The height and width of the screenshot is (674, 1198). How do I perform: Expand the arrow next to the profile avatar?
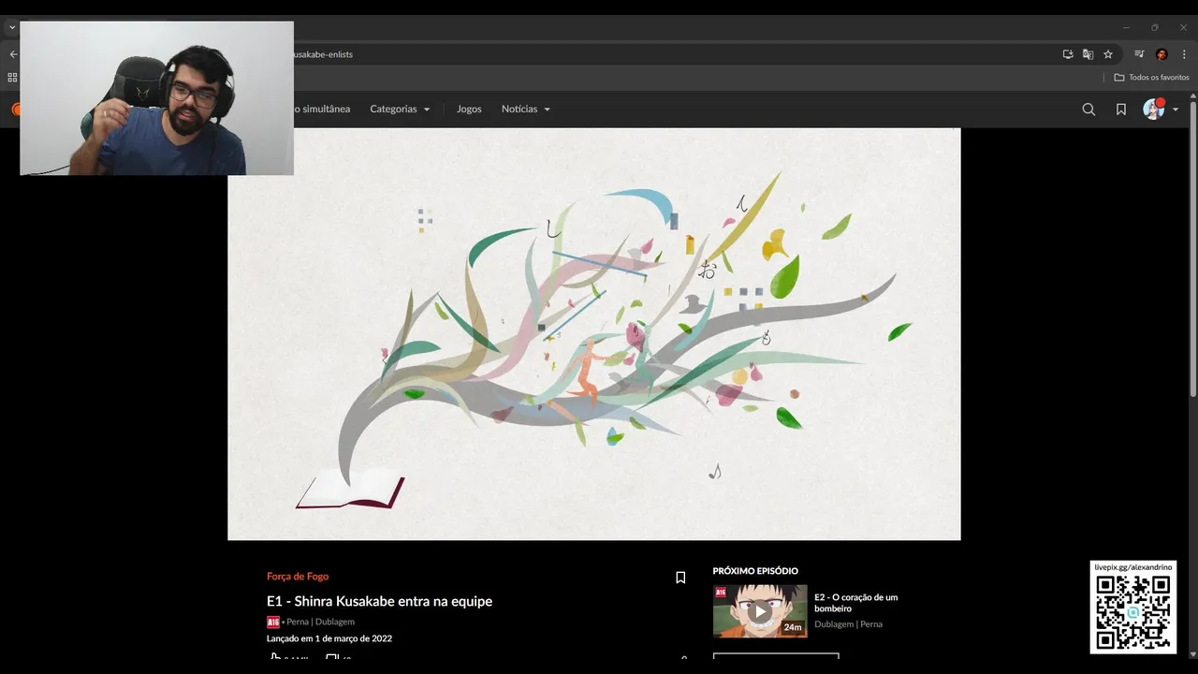[1176, 110]
